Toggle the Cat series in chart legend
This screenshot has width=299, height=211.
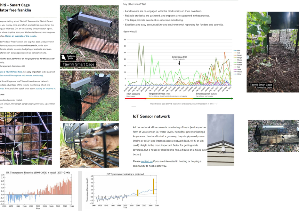[238, 53]
